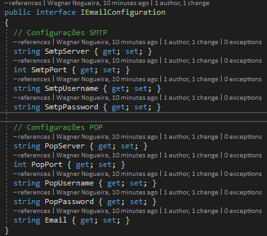Click 'Wagner Nogueira' CodeLens above SmtpUsername
267x236 pixels.
pos(107,79)
